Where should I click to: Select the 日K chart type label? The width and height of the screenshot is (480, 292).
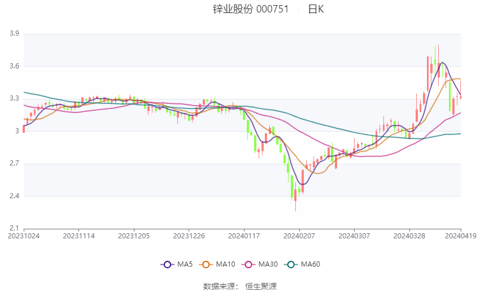coord(316,9)
